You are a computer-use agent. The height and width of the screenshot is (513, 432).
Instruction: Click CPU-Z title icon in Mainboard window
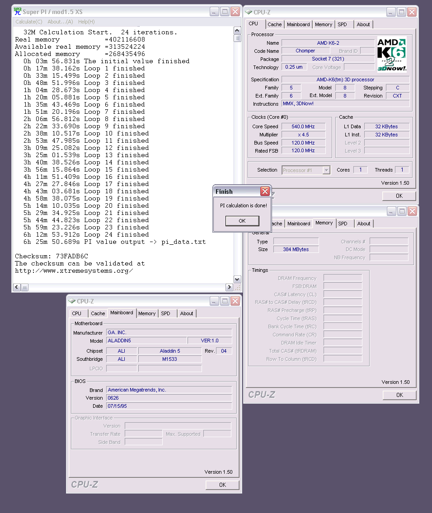pos(72,301)
